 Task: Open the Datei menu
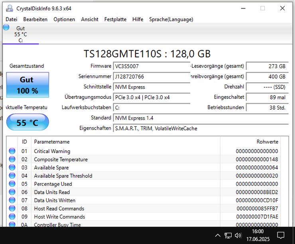click(x=11, y=19)
